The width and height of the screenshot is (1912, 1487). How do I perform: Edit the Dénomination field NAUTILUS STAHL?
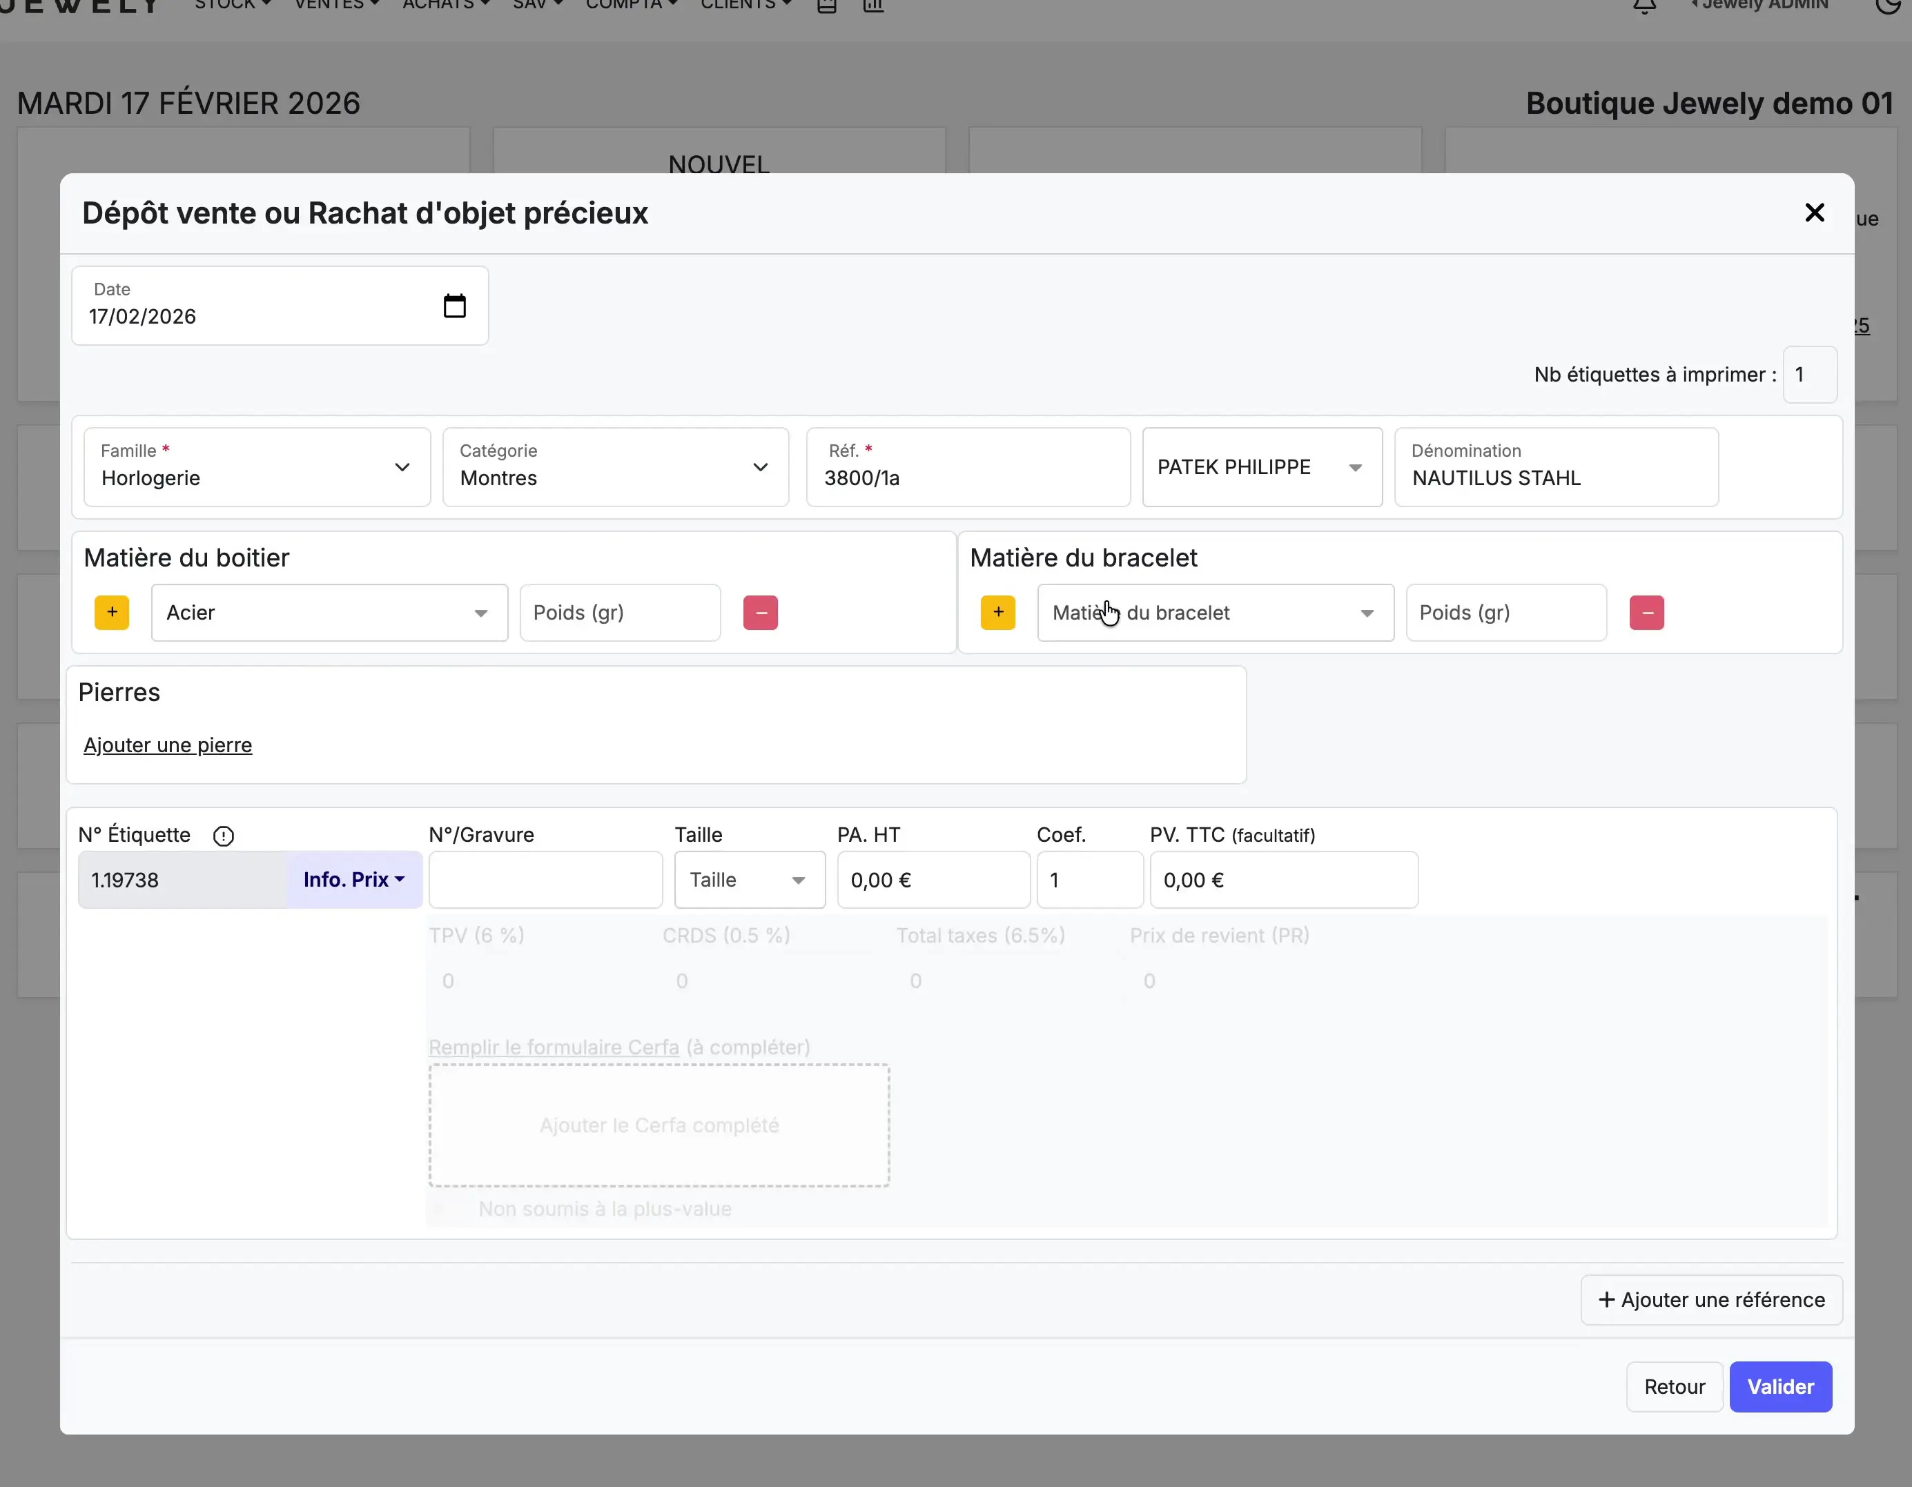tap(1557, 467)
